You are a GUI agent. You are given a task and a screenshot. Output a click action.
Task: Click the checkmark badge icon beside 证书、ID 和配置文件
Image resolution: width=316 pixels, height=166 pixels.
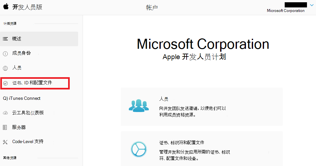5,83
